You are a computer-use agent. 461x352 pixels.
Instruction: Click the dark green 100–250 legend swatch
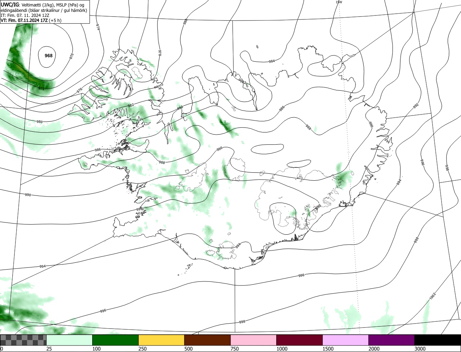click(116, 340)
